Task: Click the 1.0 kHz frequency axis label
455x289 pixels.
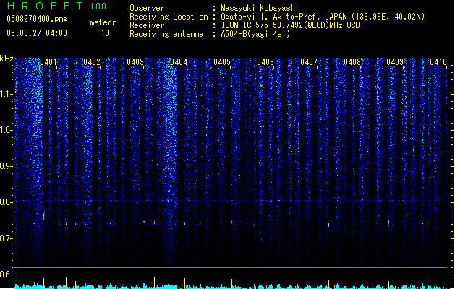Action: [x=7, y=130]
